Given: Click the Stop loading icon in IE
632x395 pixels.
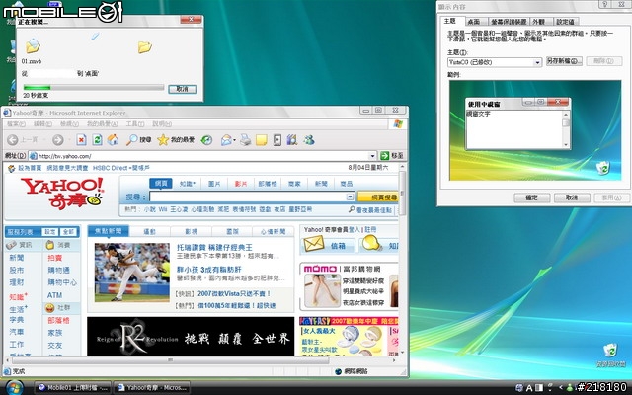Looking at the screenshot, I should coord(81,140).
